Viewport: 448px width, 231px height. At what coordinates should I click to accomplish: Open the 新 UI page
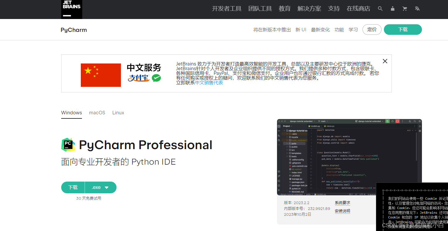point(301,30)
